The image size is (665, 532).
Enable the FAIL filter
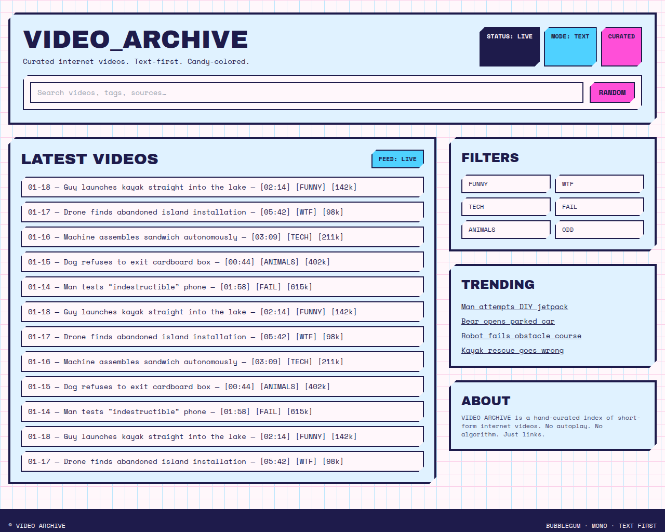point(598,206)
